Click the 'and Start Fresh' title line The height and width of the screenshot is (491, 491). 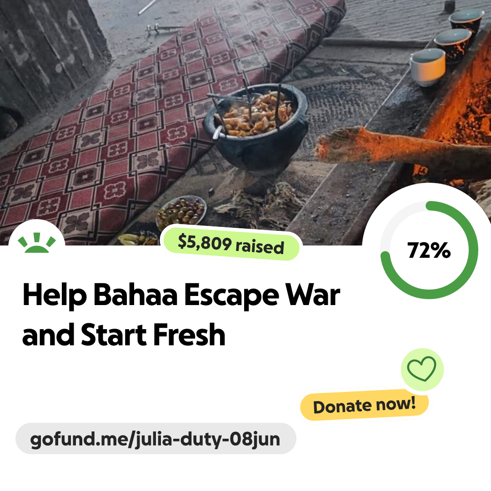coord(124,335)
